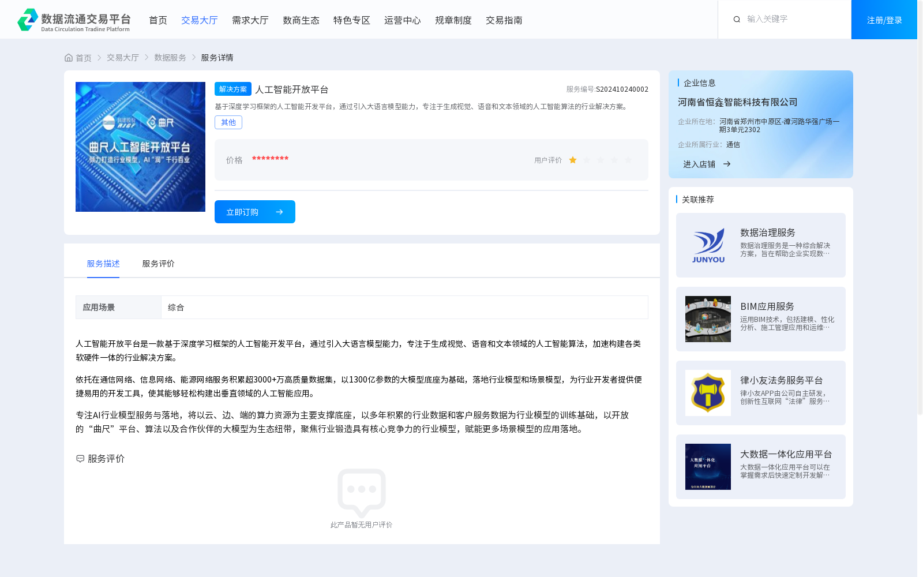923x577 pixels.
Task: Click the 服务详情 breadcrumb current page
Action: coord(217,58)
